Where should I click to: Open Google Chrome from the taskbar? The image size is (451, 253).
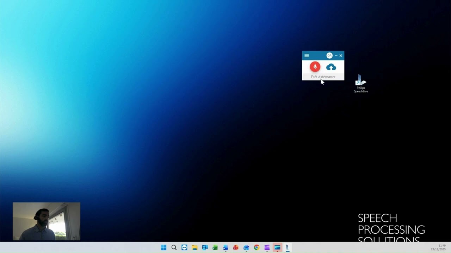(257, 247)
